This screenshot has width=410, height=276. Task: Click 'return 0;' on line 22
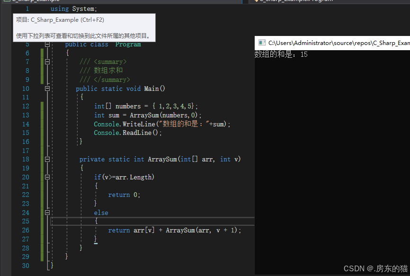124,195
